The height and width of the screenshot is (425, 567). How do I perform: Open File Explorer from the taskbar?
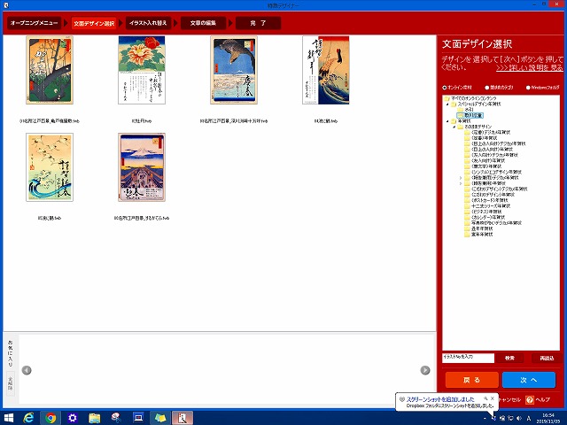click(x=95, y=418)
